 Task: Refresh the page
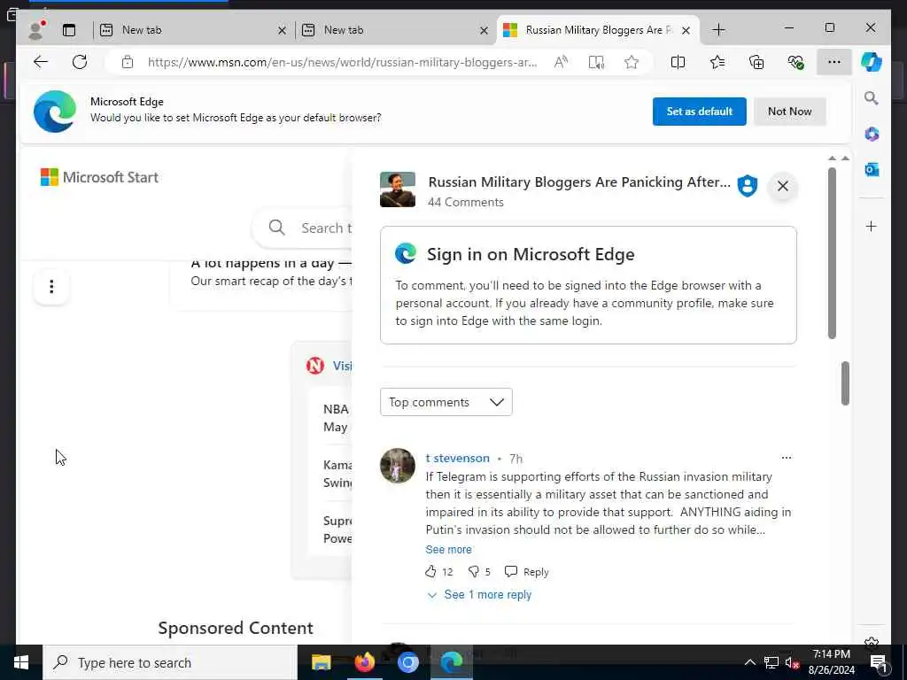pos(80,62)
